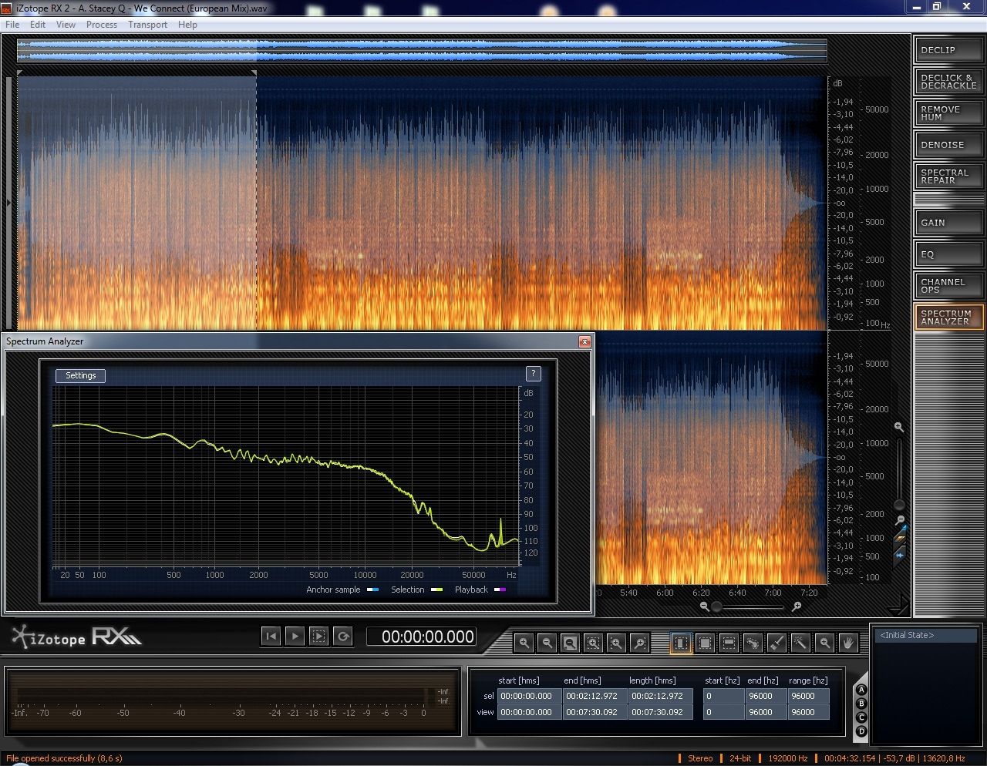Click the zoom out magnifier in bottom toolbar
The width and height of the screenshot is (987, 766).
[547, 643]
